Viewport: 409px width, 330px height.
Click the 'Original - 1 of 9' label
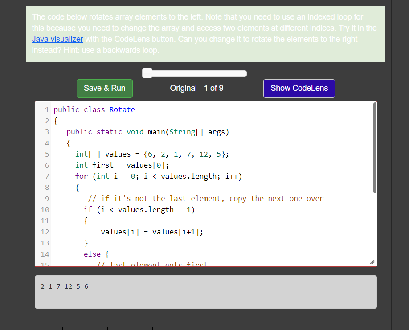point(196,88)
